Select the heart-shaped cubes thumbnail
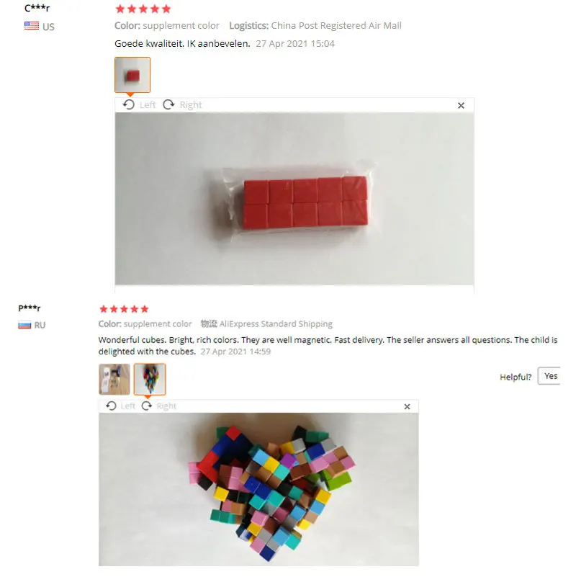 point(150,380)
